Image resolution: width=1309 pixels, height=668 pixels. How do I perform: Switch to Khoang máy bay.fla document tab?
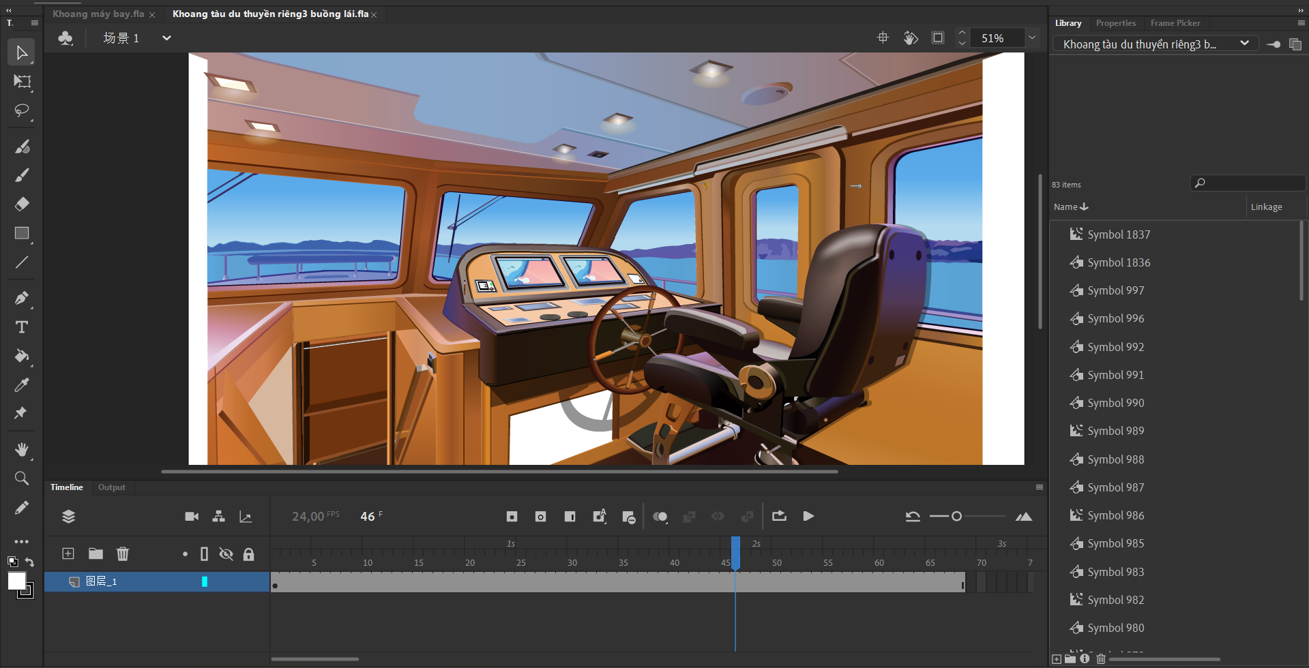tap(98, 14)
